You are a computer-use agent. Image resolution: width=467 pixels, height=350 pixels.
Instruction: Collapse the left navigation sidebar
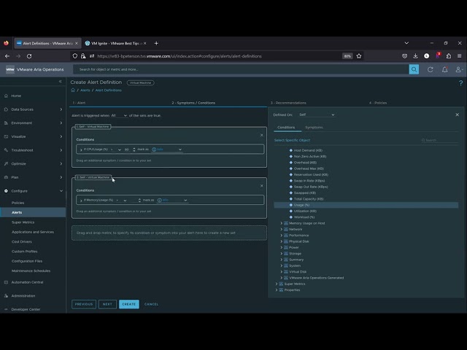pyautogui.click(x=60, y=81)
